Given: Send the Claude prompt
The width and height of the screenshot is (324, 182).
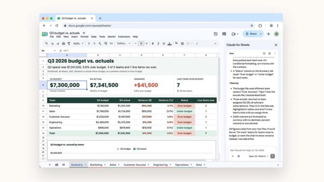Looking at the screenshot, I should [x=272, y=156].
